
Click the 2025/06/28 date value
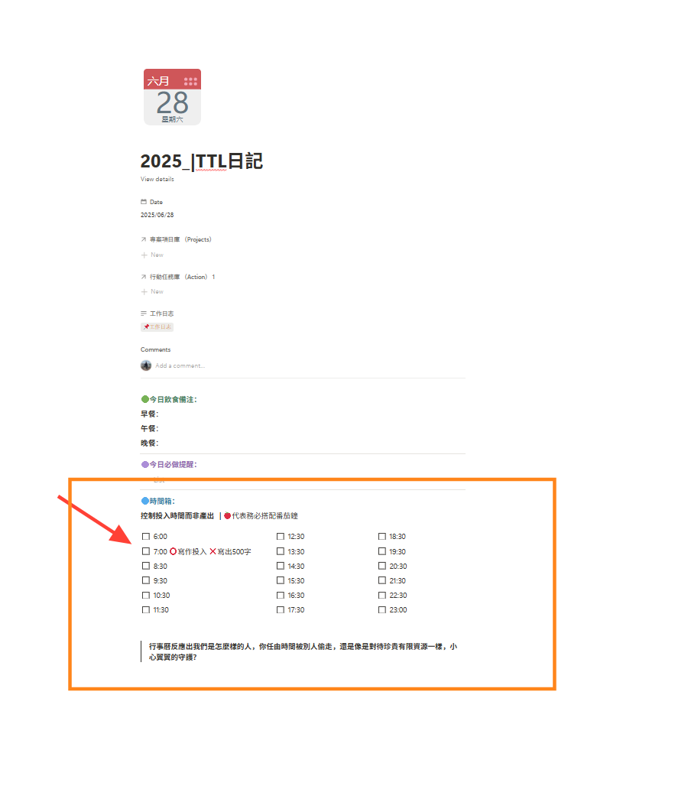[x=157, y=215]
